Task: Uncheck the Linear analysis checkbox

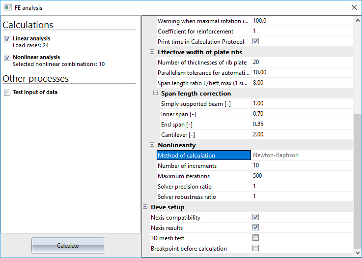Action: point(7,39)
